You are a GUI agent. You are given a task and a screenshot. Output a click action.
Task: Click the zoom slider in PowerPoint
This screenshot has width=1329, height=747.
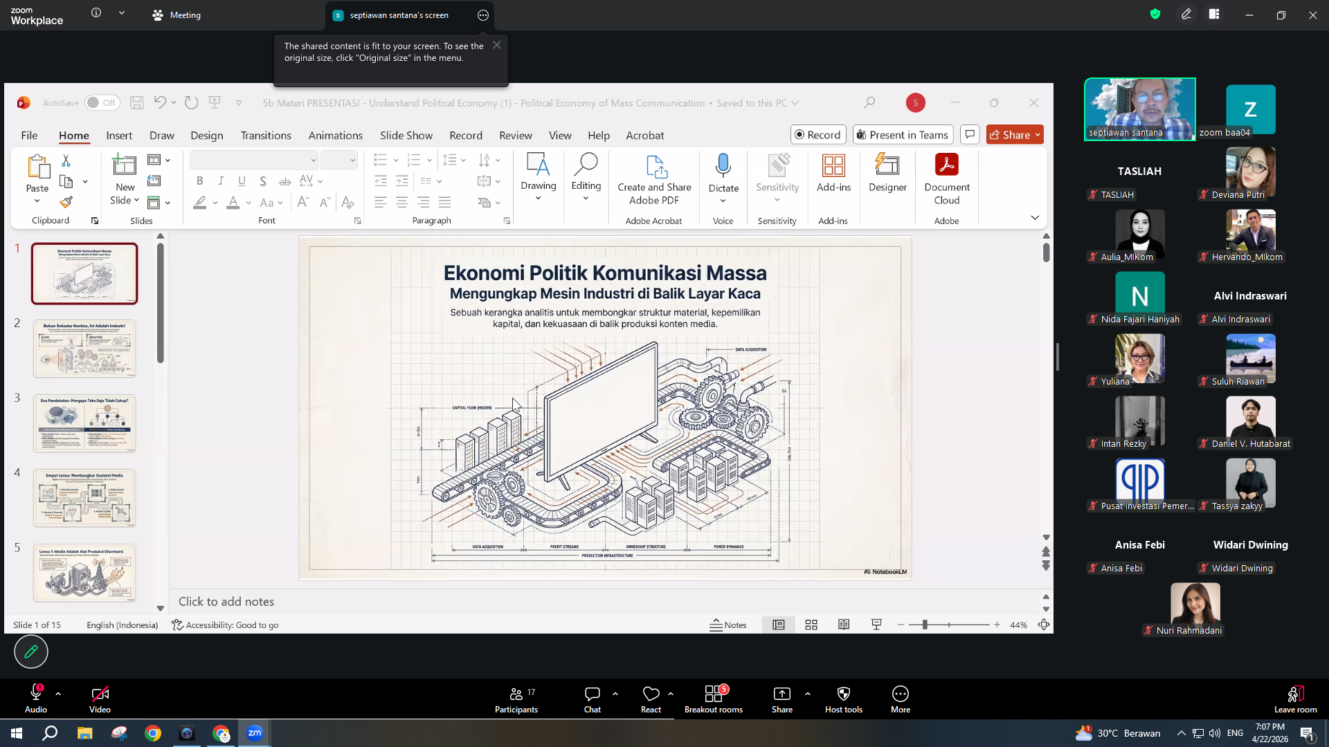[949, 625]
